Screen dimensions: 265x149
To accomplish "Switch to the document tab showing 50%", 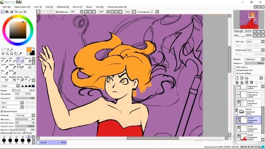I will point(51,142).
